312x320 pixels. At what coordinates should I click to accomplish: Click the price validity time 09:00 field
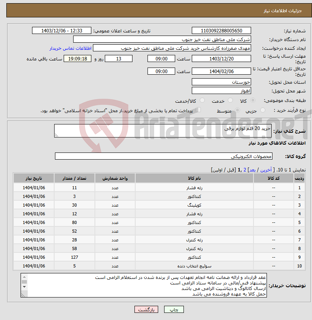click(161, 71)
